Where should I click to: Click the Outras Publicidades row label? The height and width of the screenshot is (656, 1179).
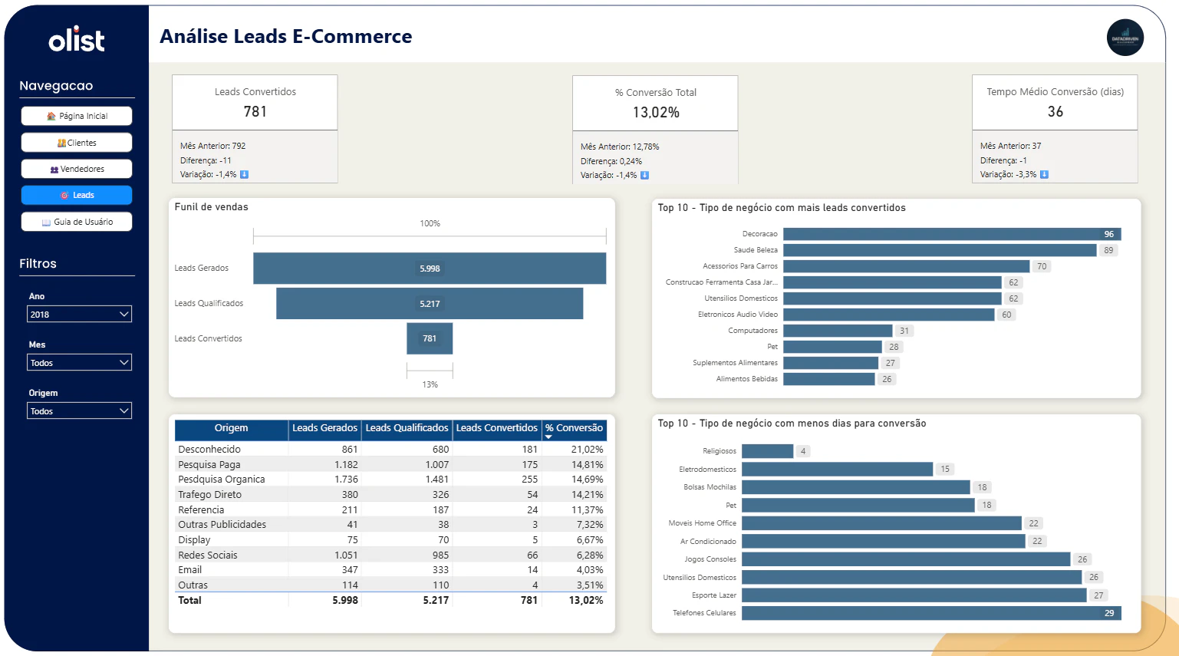[222, 525]
